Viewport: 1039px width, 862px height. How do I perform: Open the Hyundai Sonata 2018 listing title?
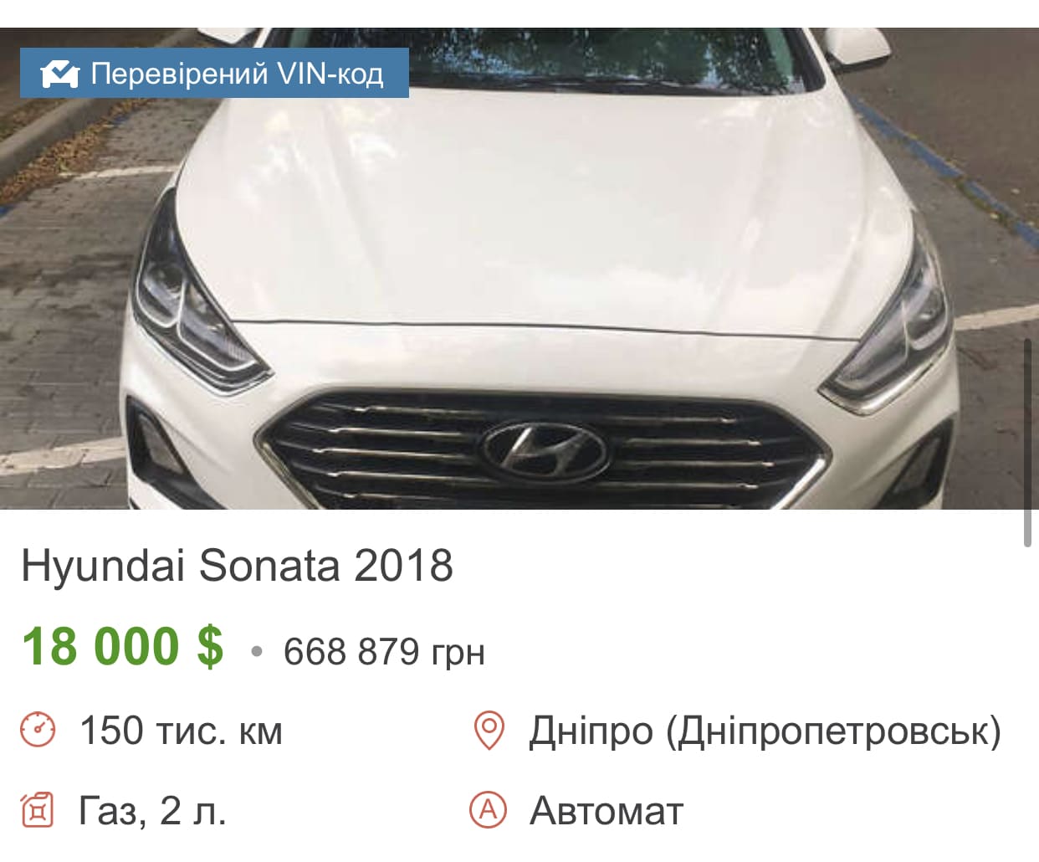click(237, 566)
